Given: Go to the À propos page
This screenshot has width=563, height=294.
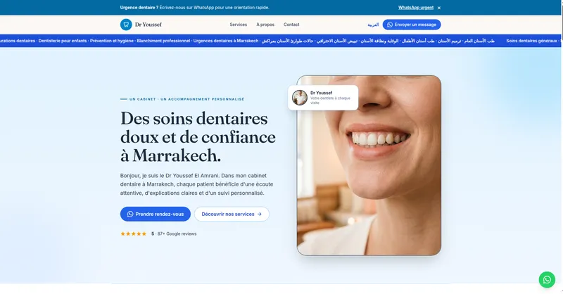Looking at the screenshot, I should [x=265, y=25].
